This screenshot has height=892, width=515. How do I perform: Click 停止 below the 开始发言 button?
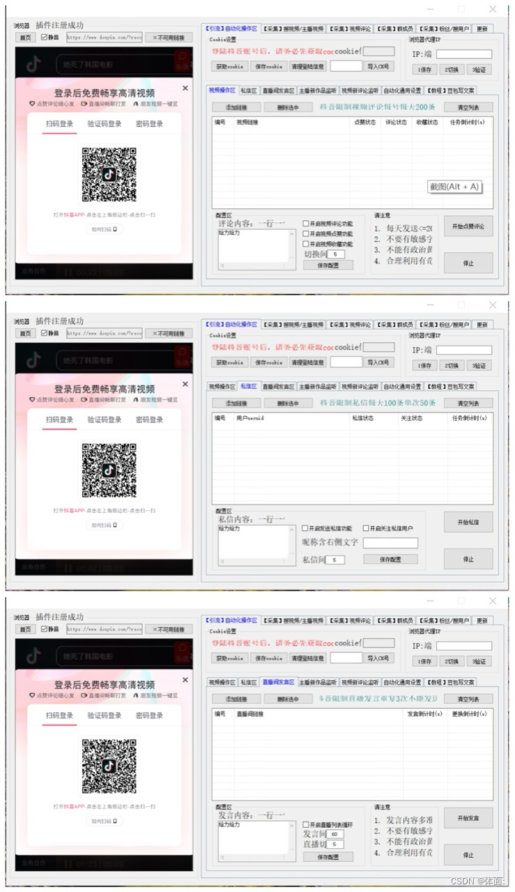pos(468,854)
